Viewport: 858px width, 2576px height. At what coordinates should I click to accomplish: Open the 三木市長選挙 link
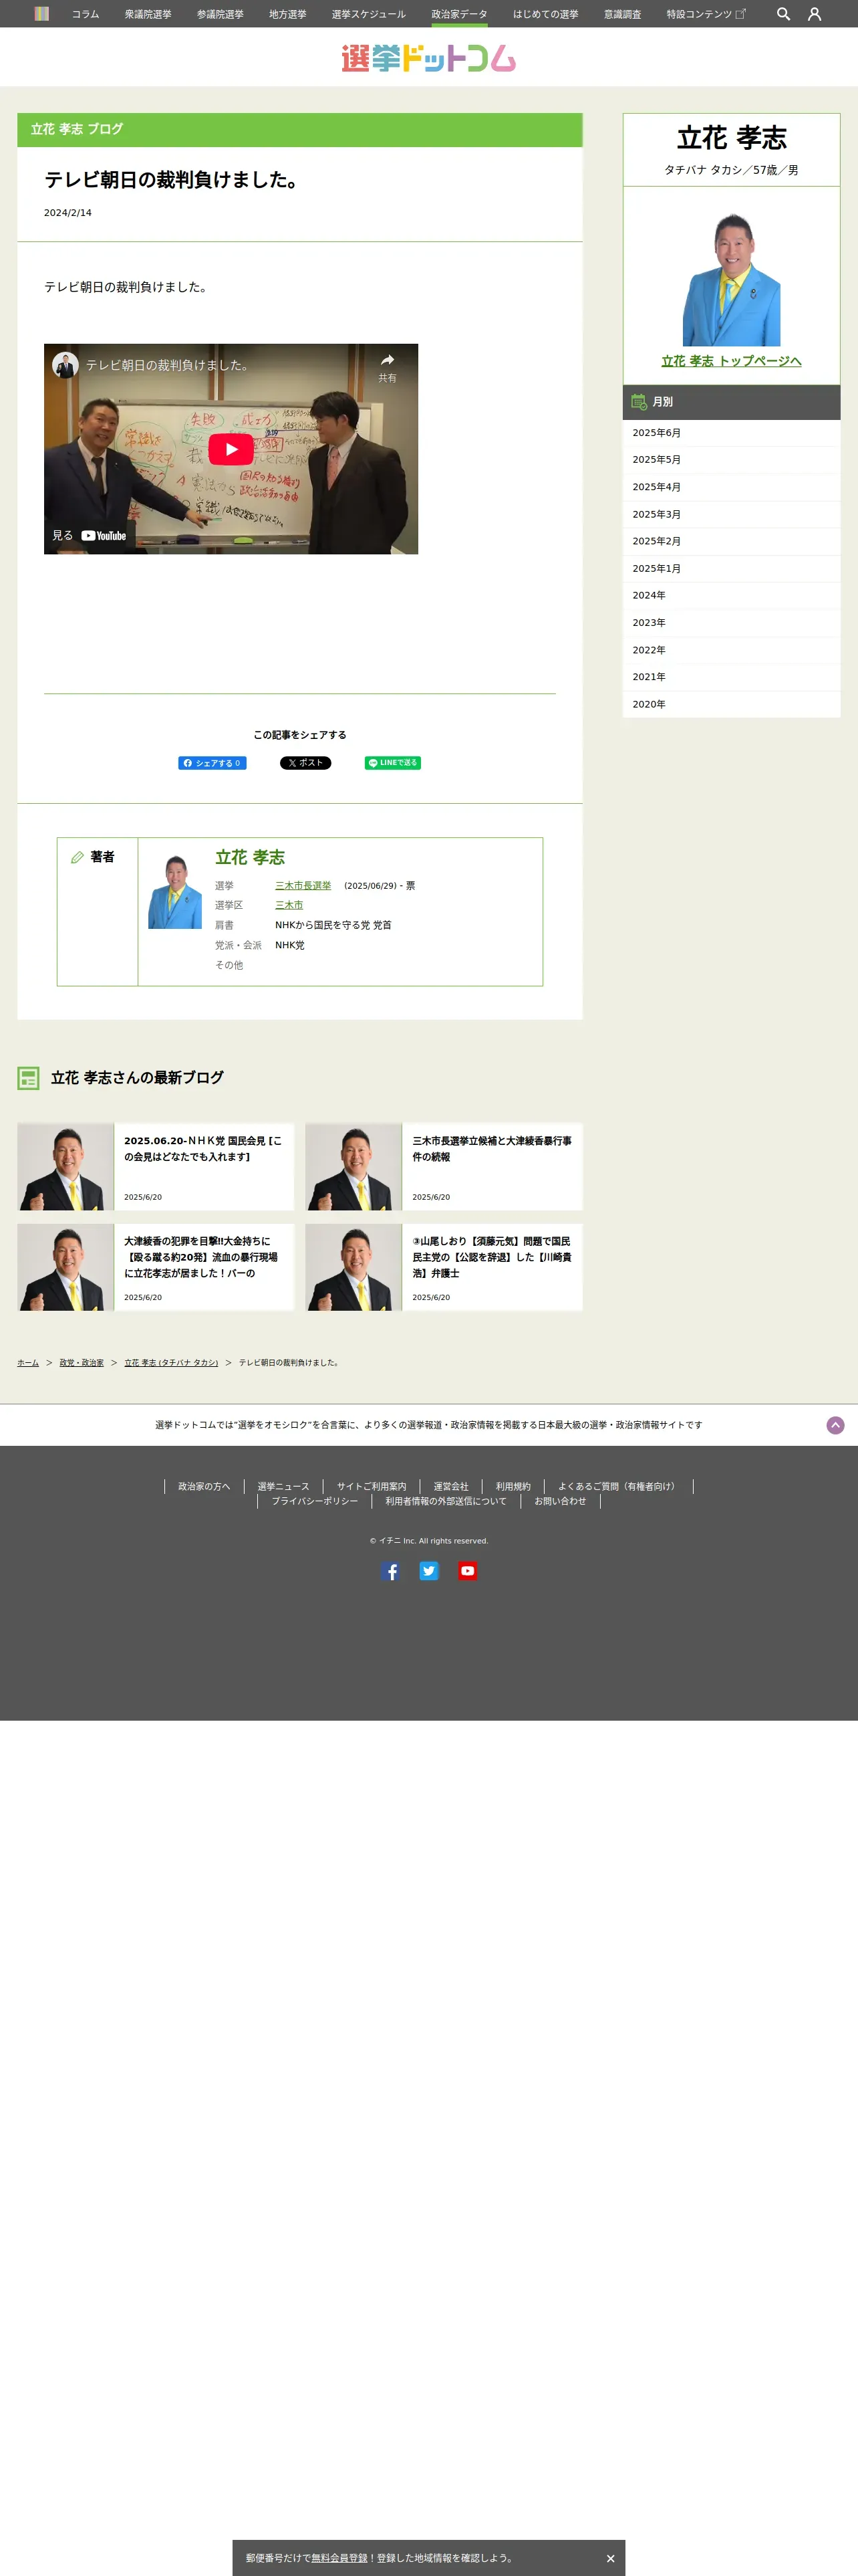303,886
